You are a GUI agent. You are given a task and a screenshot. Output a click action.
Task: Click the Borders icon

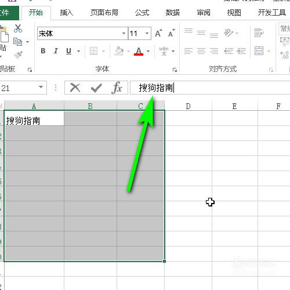coord(93,51)
